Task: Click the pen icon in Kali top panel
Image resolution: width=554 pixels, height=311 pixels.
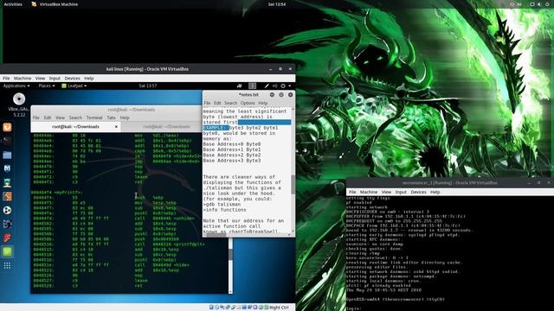Action: point(267,86)
